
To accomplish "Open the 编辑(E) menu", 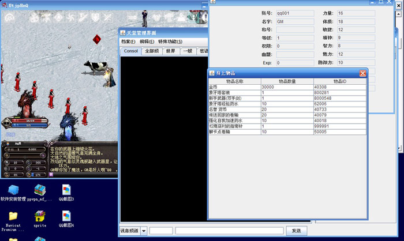I will pos(147,42).
